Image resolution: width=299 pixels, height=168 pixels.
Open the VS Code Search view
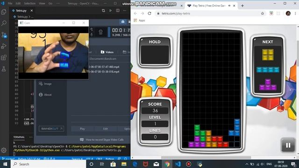click(4, 23)
